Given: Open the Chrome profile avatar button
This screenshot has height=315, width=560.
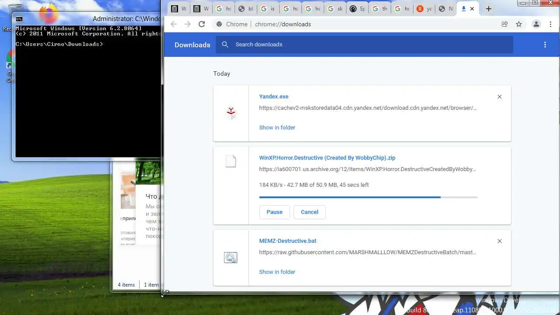Looking at the screenshot, I should (536, 24).
